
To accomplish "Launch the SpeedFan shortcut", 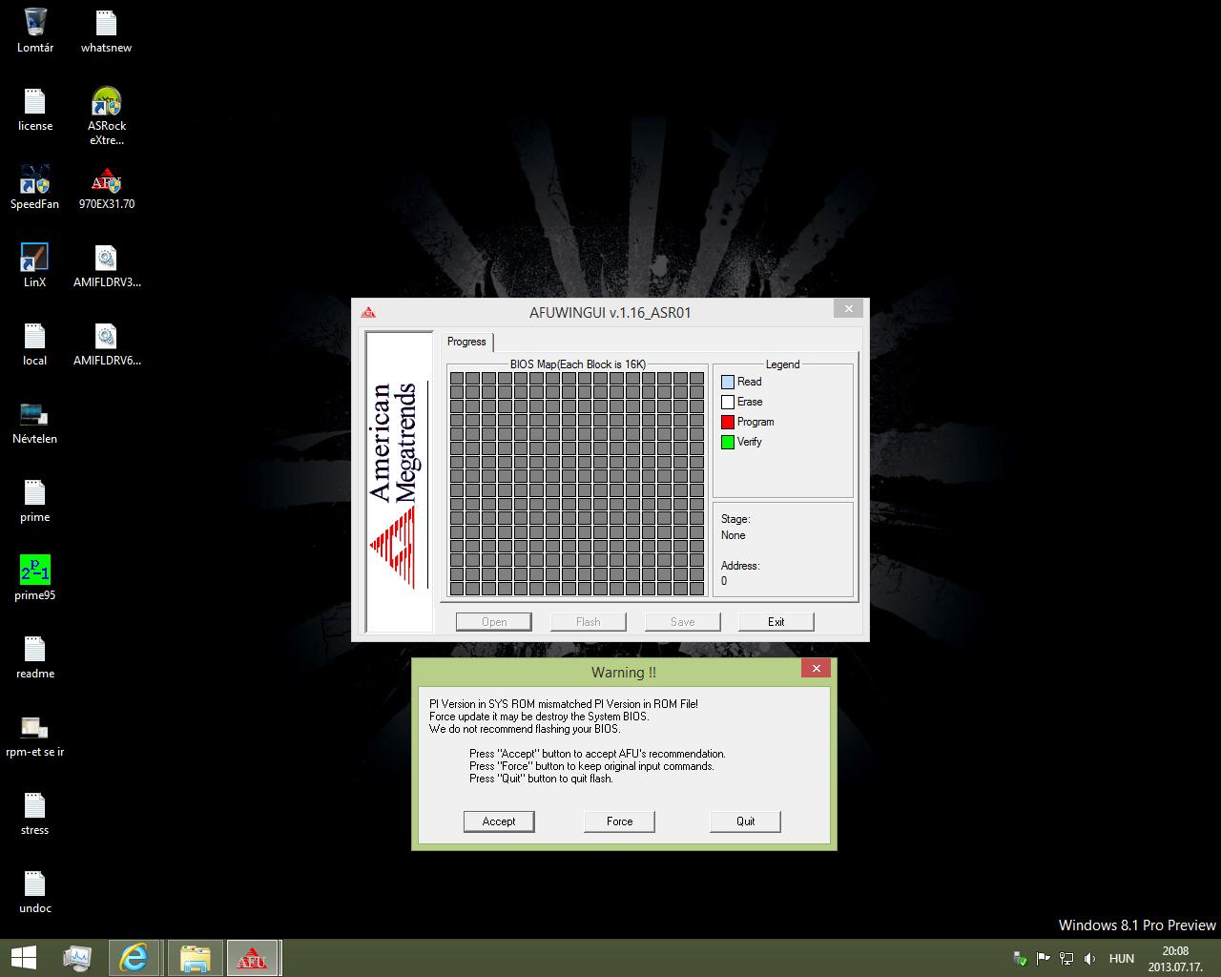I will (x=35, y=187).
